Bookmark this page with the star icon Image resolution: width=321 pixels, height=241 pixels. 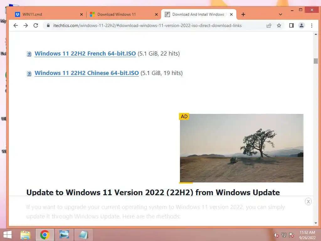pos(279,25)
